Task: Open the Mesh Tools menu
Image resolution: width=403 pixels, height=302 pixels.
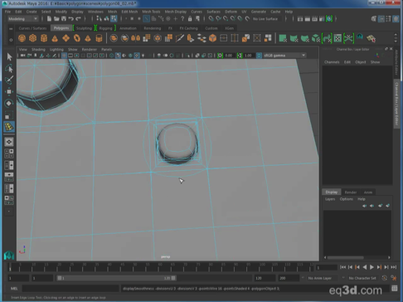Action: [x=151, y=12]
